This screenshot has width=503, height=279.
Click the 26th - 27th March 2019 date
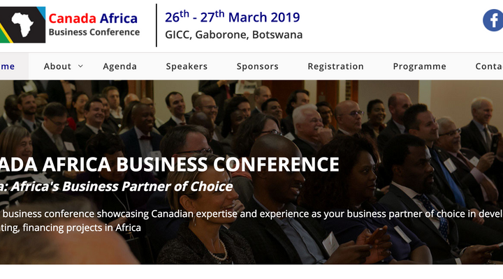(x=233, y=17)
